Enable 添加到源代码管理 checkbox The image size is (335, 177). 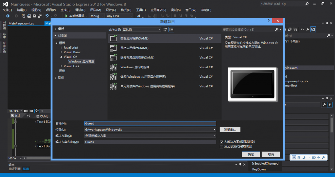[x=221, y=147]
